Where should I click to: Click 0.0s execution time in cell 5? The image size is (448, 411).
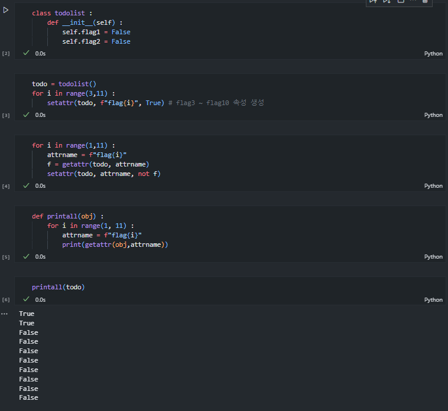tap(40, 257)
